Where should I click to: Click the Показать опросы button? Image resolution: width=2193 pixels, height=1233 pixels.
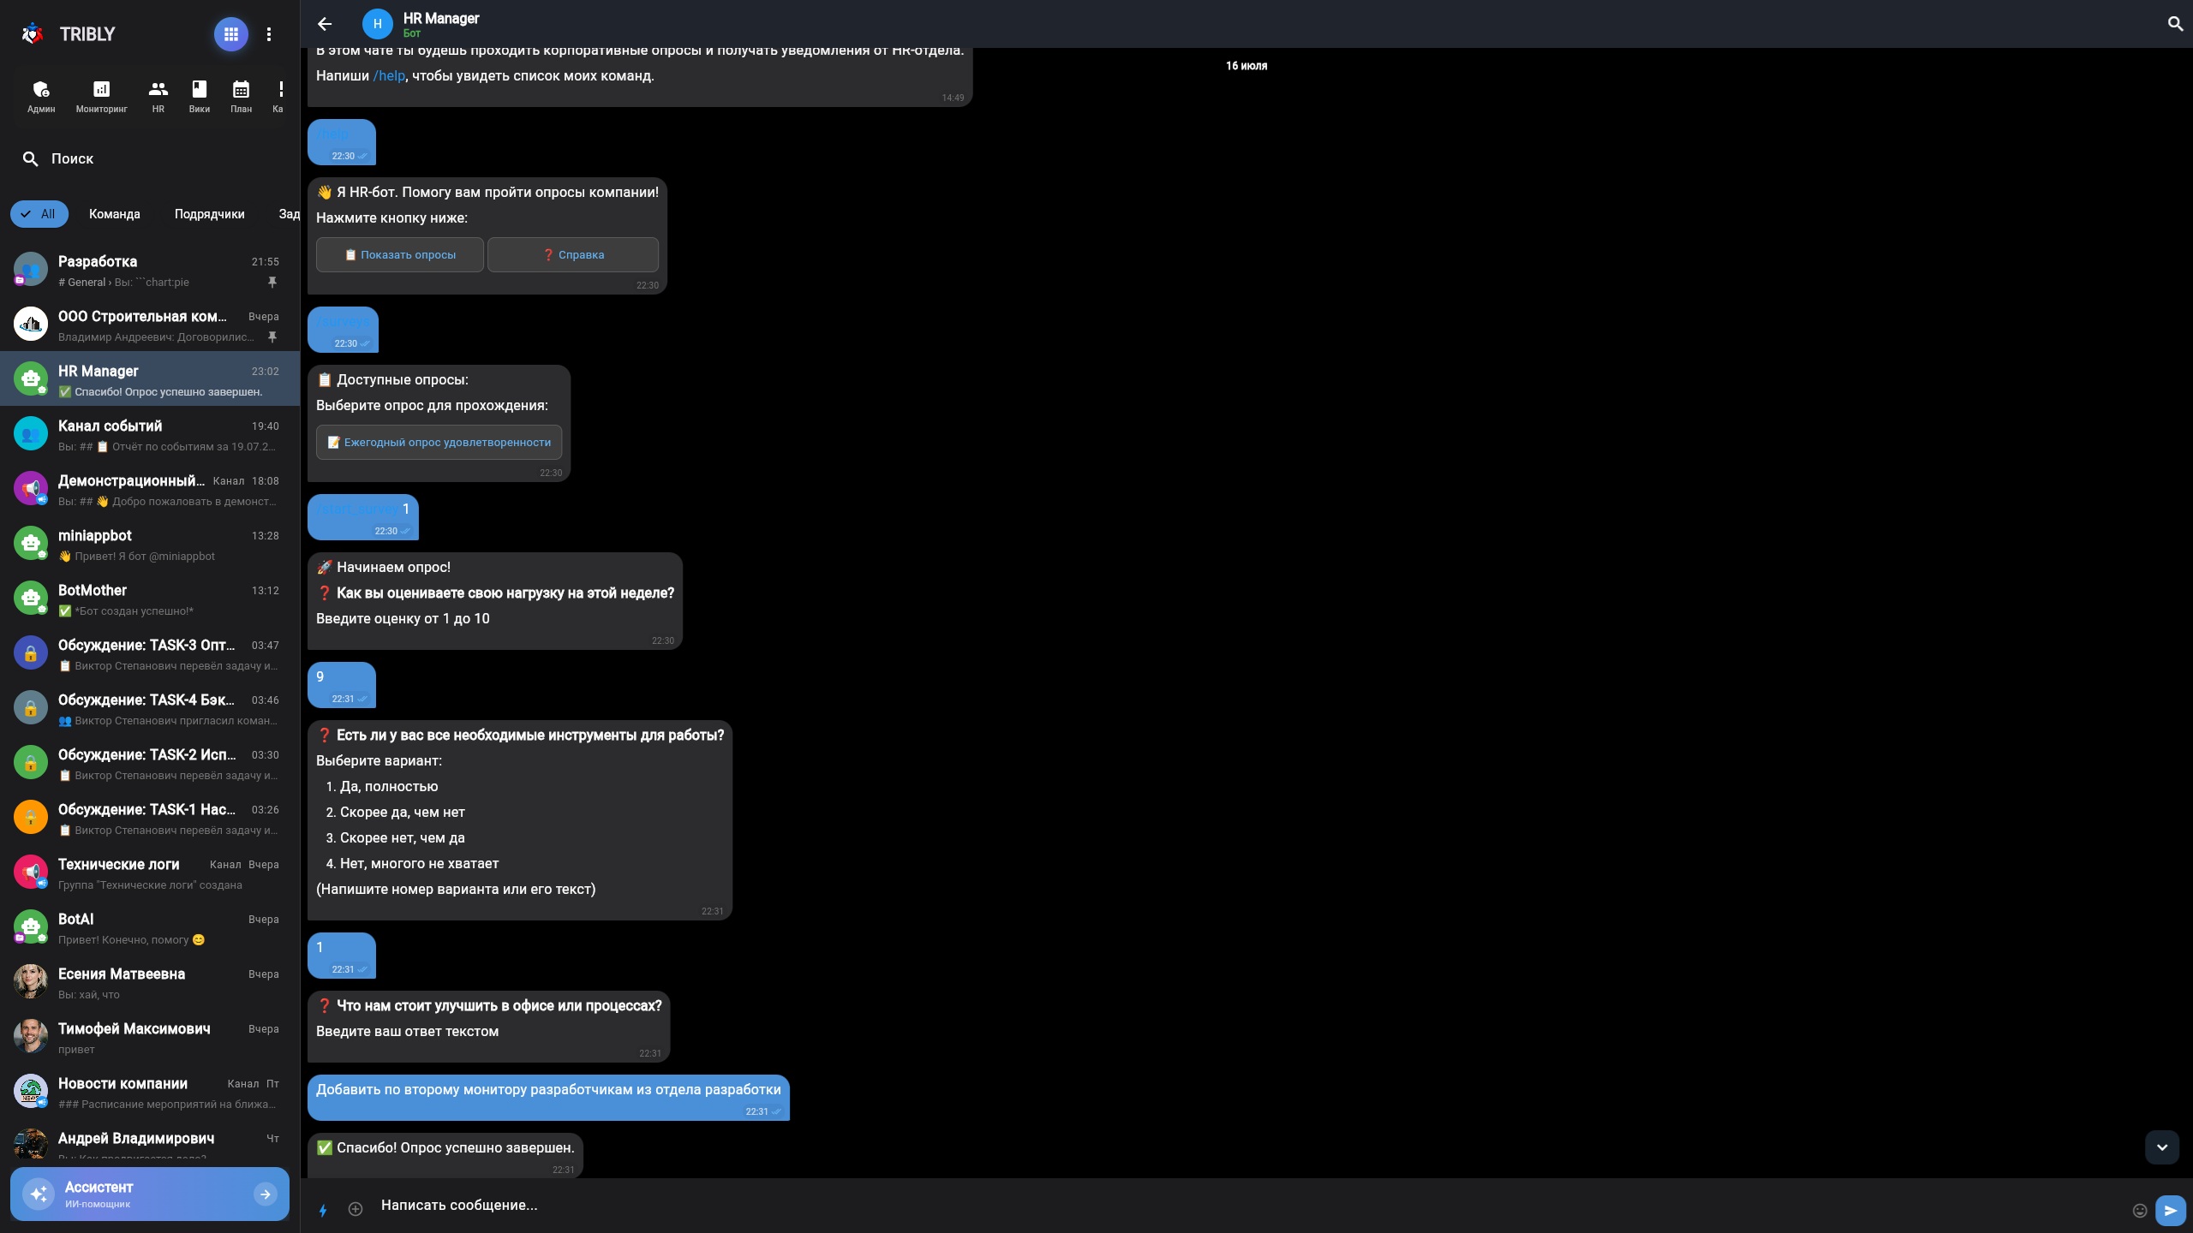(400, 254)
